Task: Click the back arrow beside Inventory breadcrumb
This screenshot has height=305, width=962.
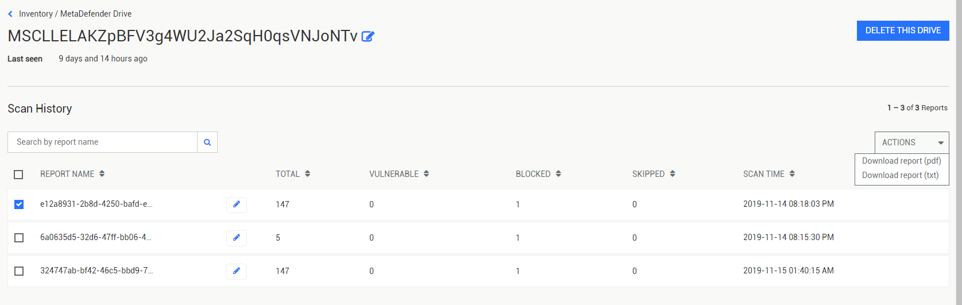Action: (x=10, y=14)
